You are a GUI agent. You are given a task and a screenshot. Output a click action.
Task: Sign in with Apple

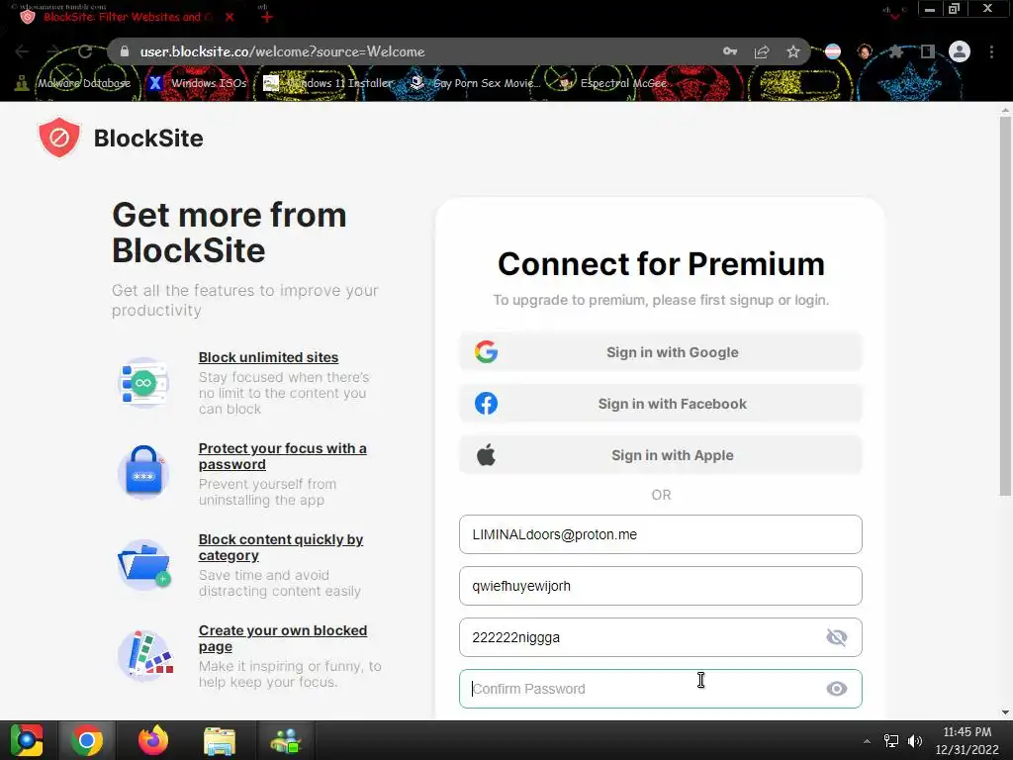coord(660,455)
